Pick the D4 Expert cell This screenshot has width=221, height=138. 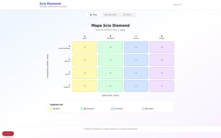pos(162,47)
